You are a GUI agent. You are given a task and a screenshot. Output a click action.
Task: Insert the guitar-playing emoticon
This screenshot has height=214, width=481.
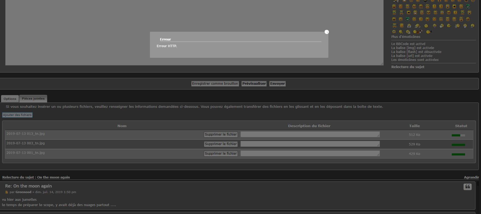[x=418, y=32]
